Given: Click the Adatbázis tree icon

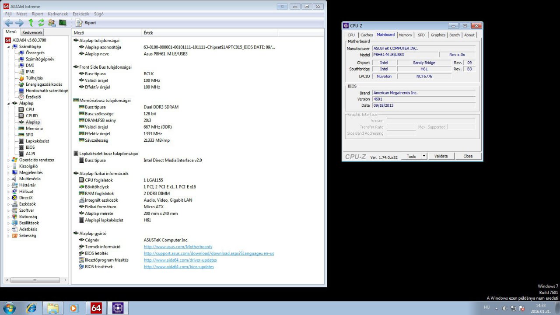Looking at the screenshot, I should pyautogui.click(x=15, y=229).
